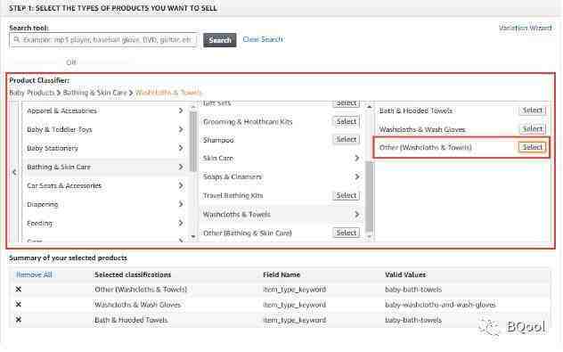563x352 pixels.
Task: Select Travel Bathing Kits
Action: [347, 195]
